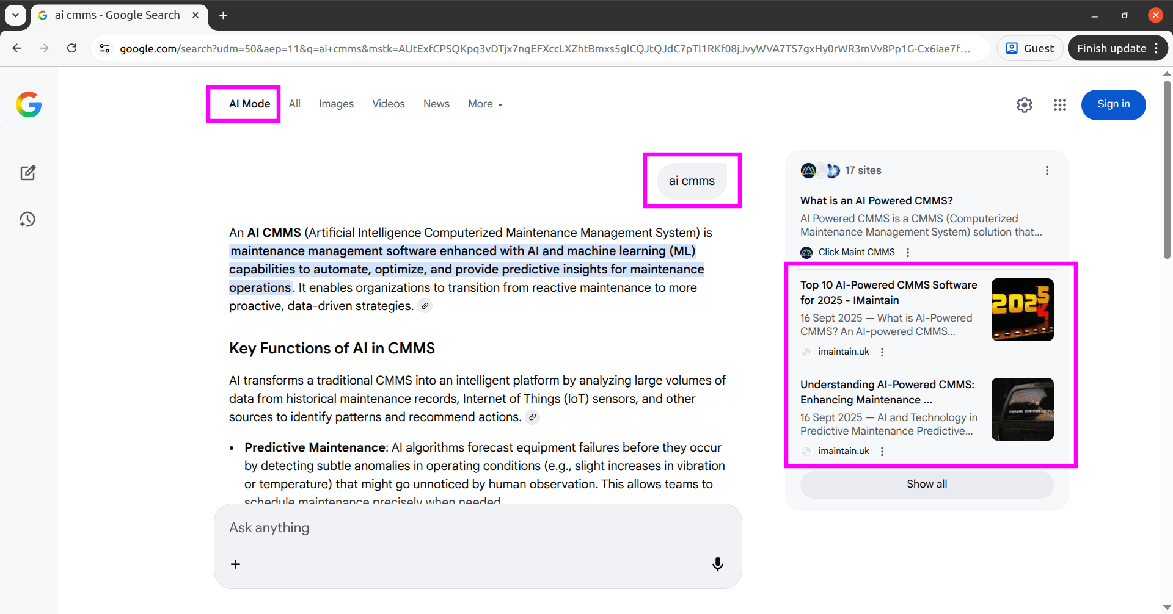Screen dimensions: 1173x614
Task: Start a new chat with the compose icon
Action: [28, 173]
